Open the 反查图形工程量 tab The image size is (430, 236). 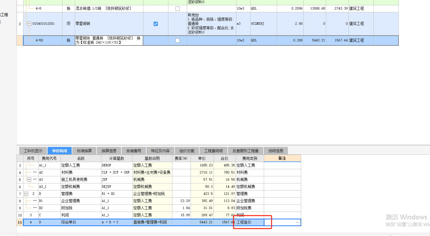click(x=246, y=151)
